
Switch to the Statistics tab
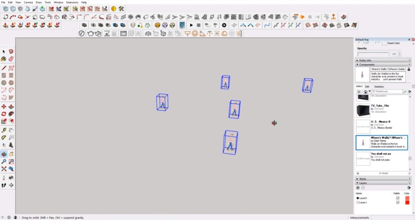[x=379, y=87]
